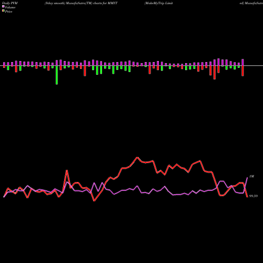Click the Daily PVM title text
This screenshot has width=263, height=263.
pyautogui.click(x=10, y=3)
